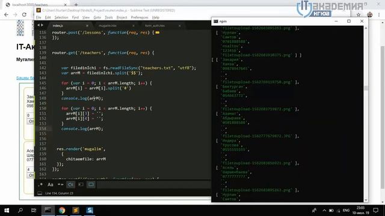This screenshot has height=216, width=385.
Task: Click the Chrome forward button
Action: (15, 14)
